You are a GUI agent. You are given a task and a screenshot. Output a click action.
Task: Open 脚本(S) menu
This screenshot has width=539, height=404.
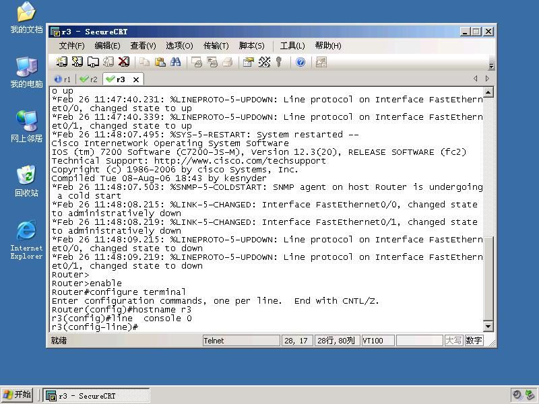251,46
